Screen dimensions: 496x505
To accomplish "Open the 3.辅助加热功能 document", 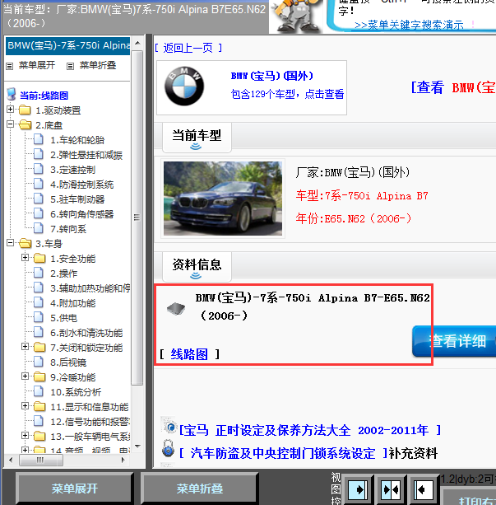I will [90, 288].
